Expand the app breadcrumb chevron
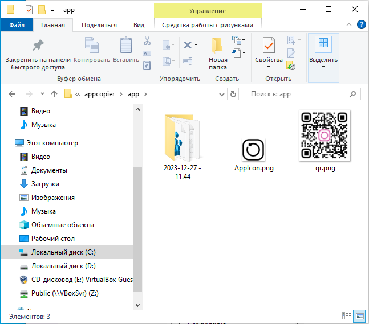This screenshot has width=369, height=324. coord(145,94)
